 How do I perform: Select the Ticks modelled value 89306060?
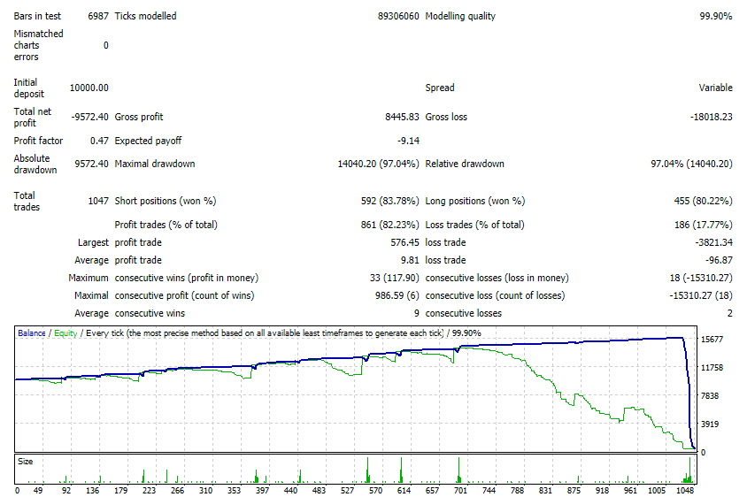pyautogui.click(x=398, y=16)
